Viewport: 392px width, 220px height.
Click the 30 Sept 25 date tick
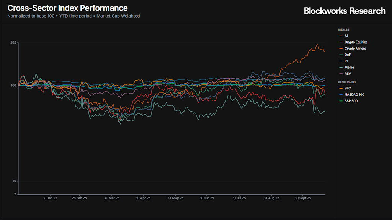coord(303,199)
